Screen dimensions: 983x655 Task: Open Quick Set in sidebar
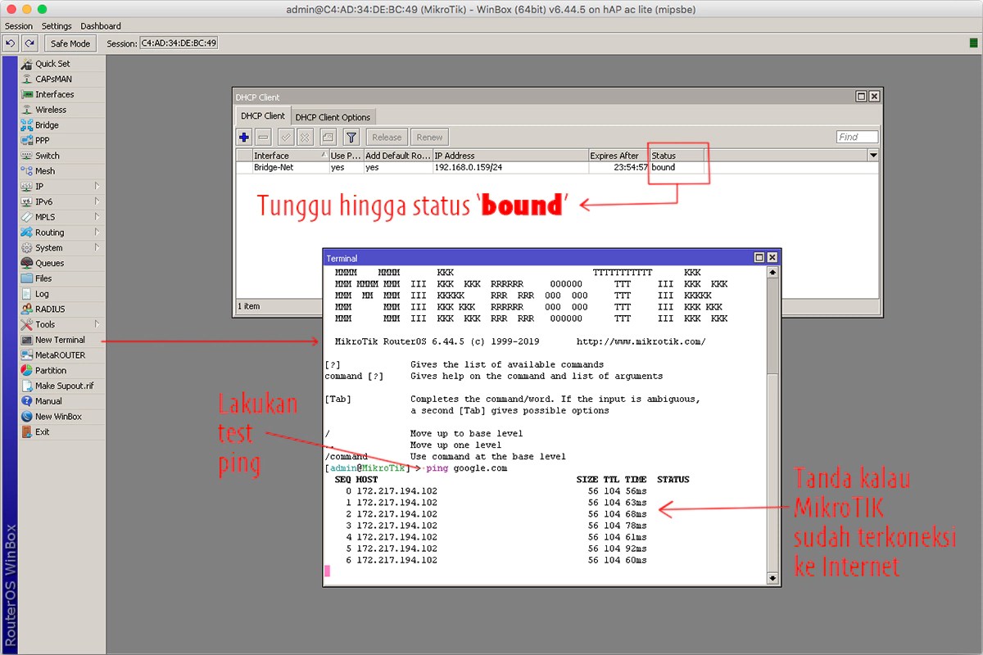pyautogui.click(x=62, y=63)
